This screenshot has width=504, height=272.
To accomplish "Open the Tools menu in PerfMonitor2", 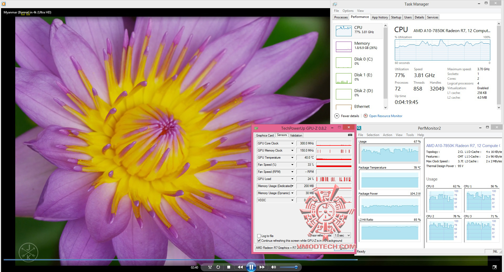I will coord(410,135).
